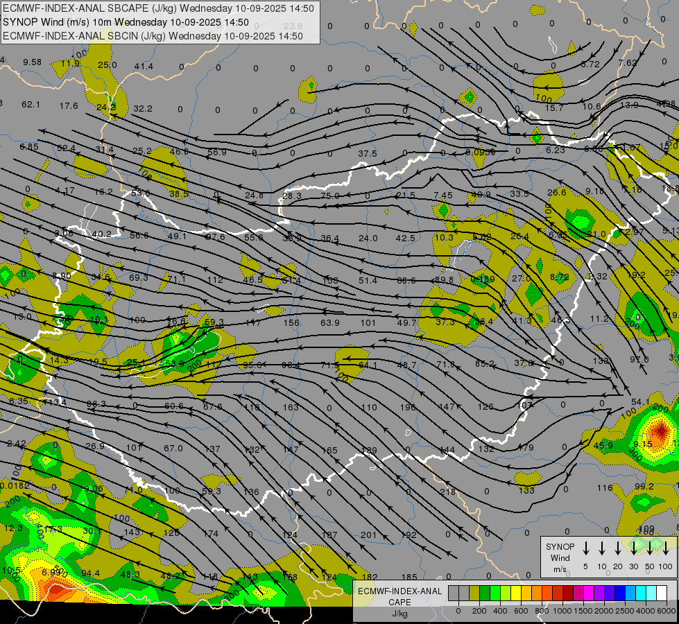This screenshot has width=679, height=624.
Task: Select the bright green CAPE legend swatch
Action: click(495, 593)
